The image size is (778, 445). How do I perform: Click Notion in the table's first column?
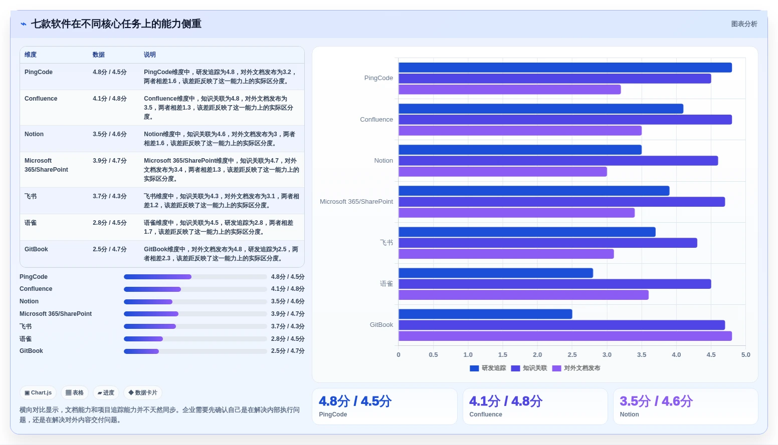coord(34,134)
